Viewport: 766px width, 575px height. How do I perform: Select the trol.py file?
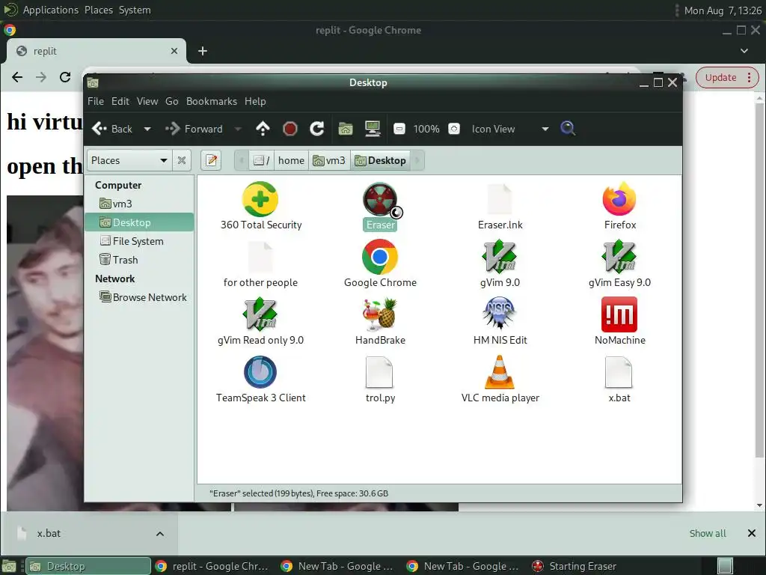379,373
